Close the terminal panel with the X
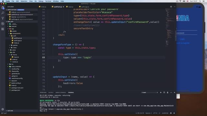 point(174,92)
